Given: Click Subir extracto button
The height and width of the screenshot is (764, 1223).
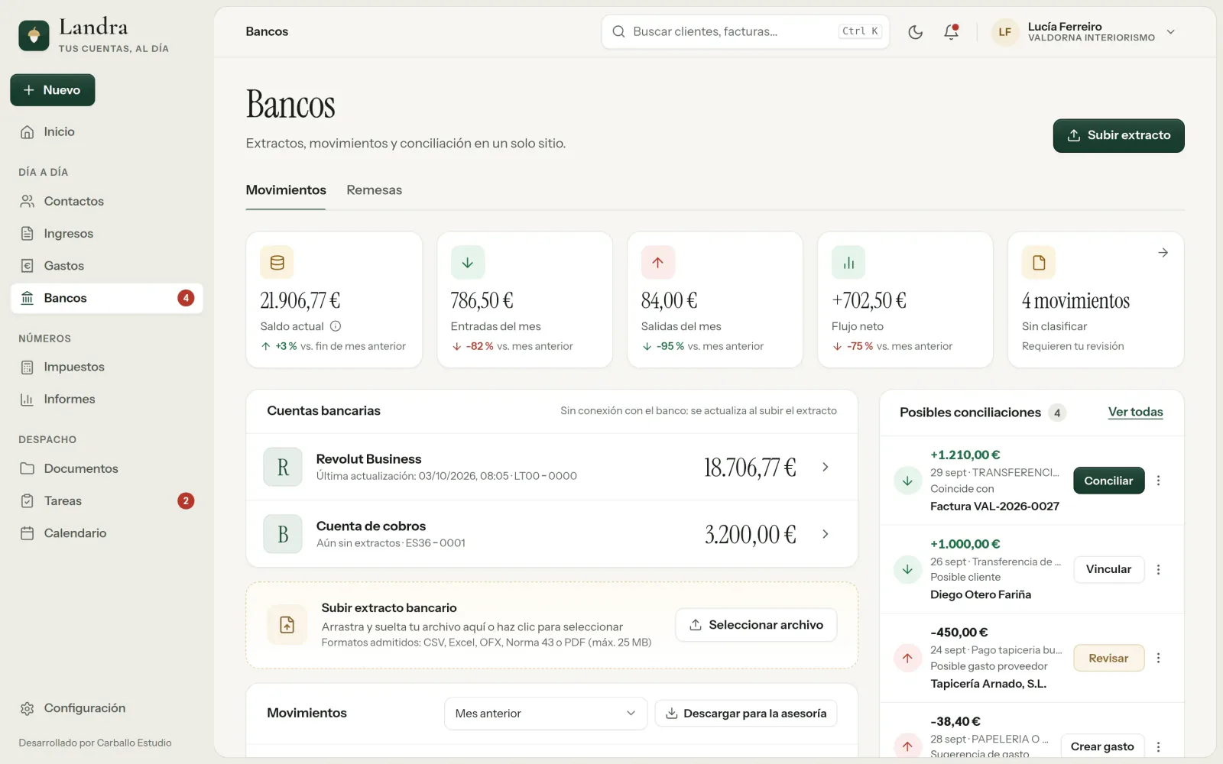Looking at the screenshot, I should (x=1118, y=136).
